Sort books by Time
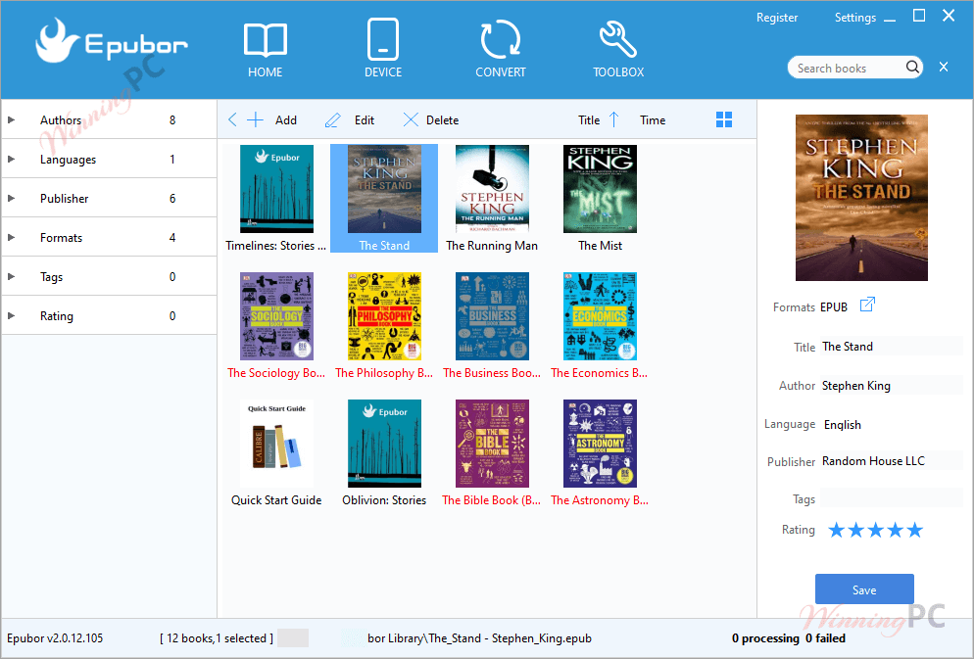This screenshot has width=974, height=659. click(x=653, y=119)
